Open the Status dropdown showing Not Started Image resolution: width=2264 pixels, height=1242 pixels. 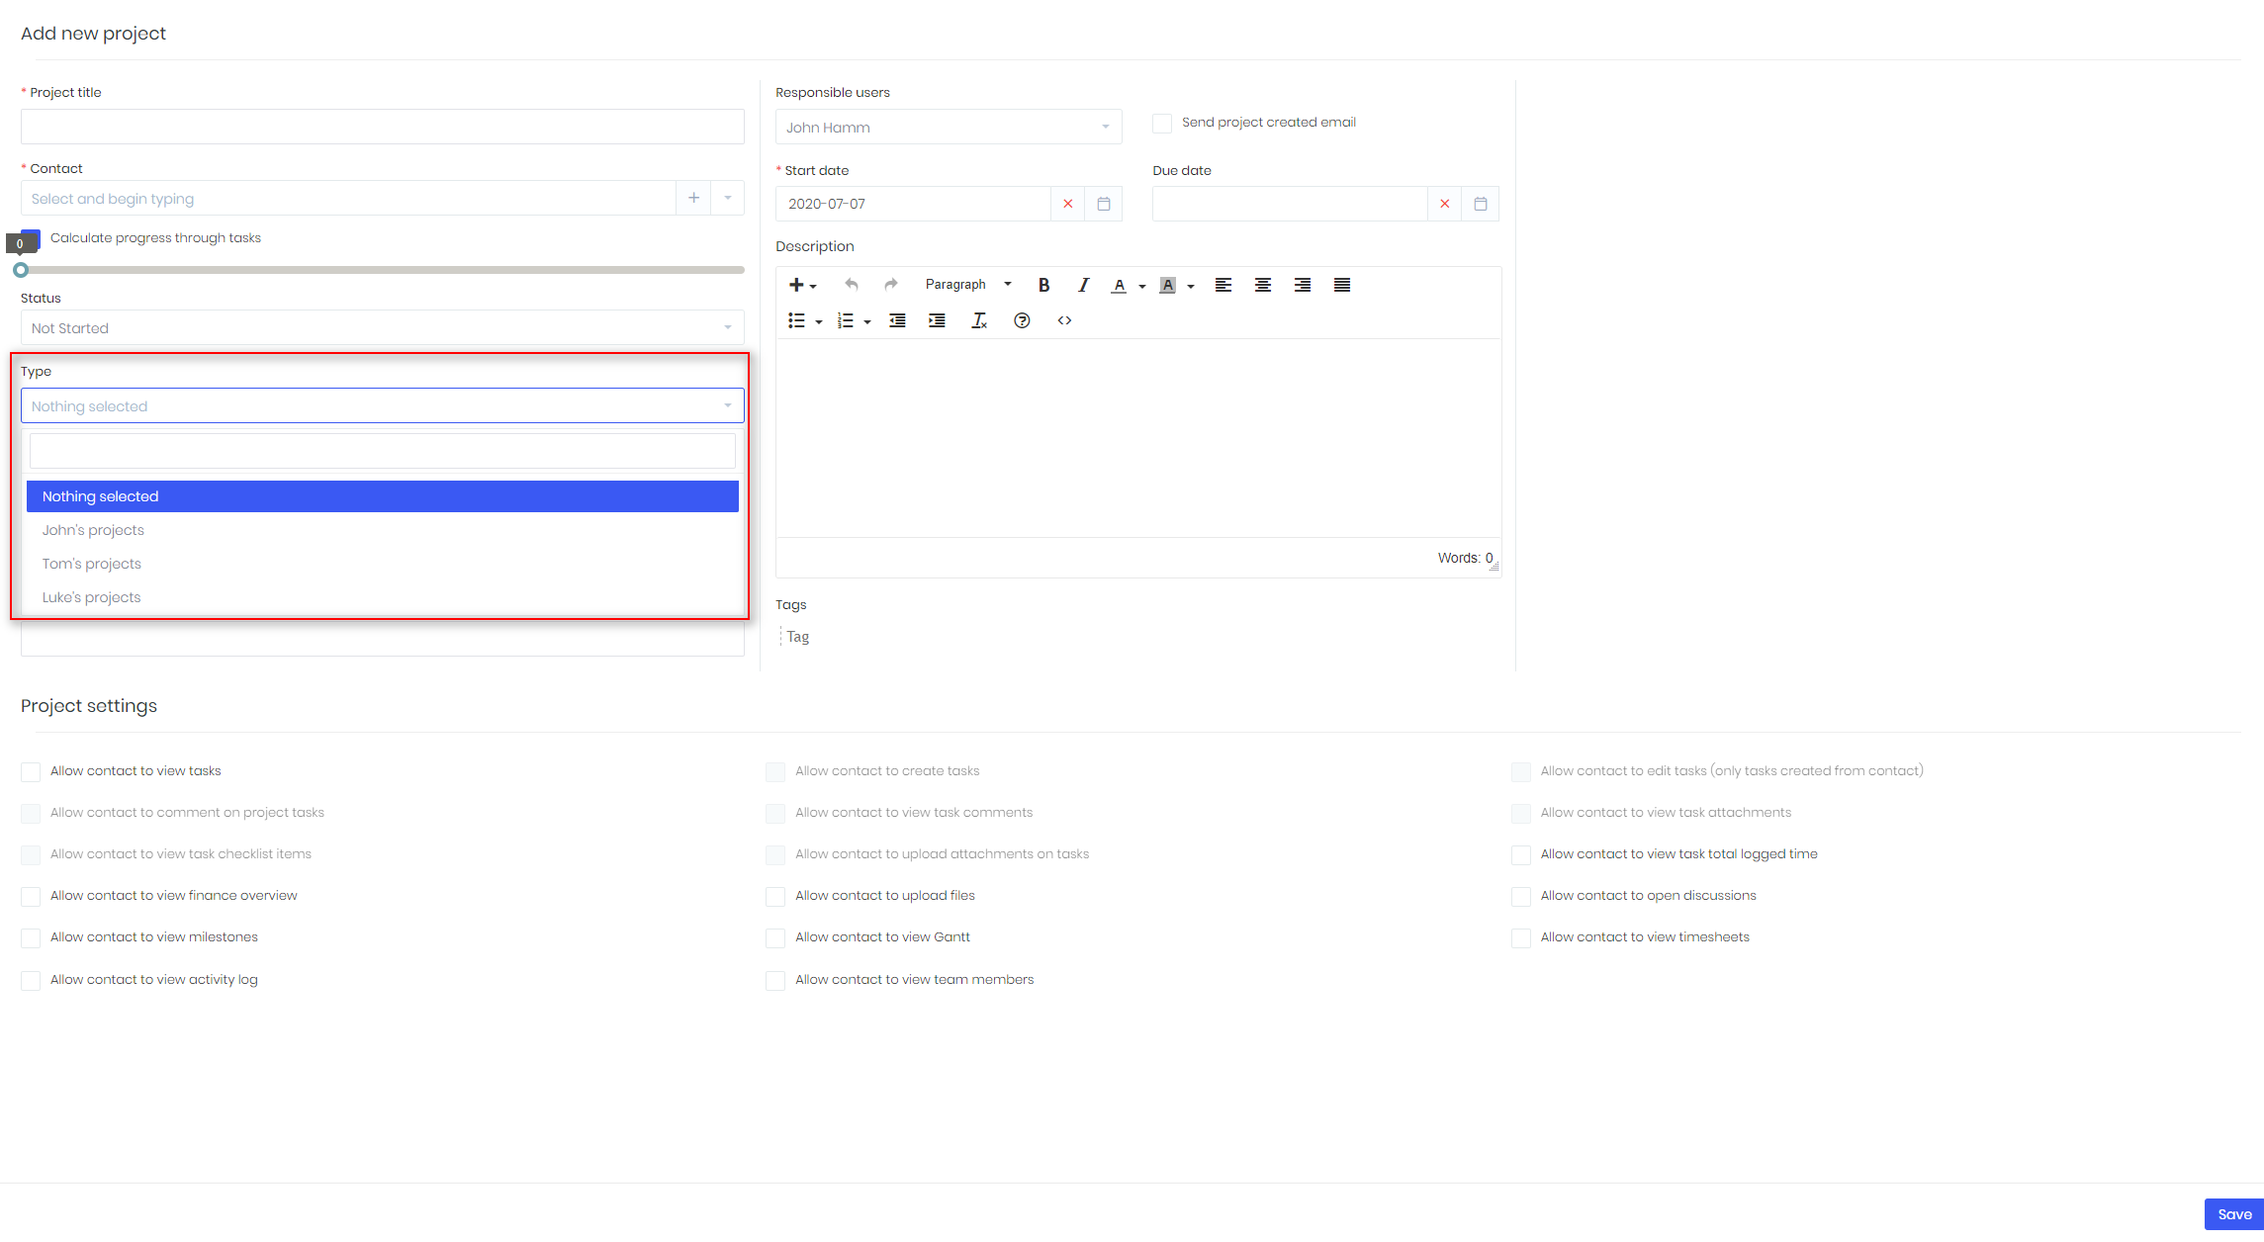382,328
